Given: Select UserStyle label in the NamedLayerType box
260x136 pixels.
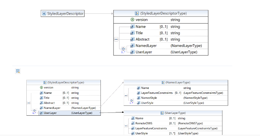Looking at the screenshot, I should 147,103.
